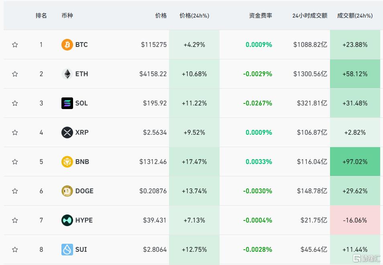Click the 排名 column header

(x=41, y=16)
